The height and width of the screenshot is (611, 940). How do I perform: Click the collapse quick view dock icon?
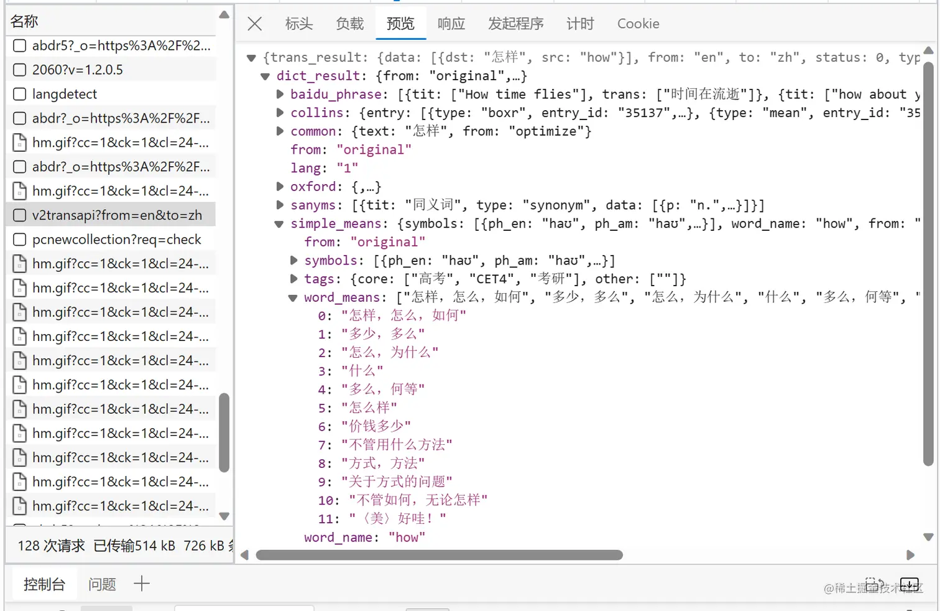point(910,584)
